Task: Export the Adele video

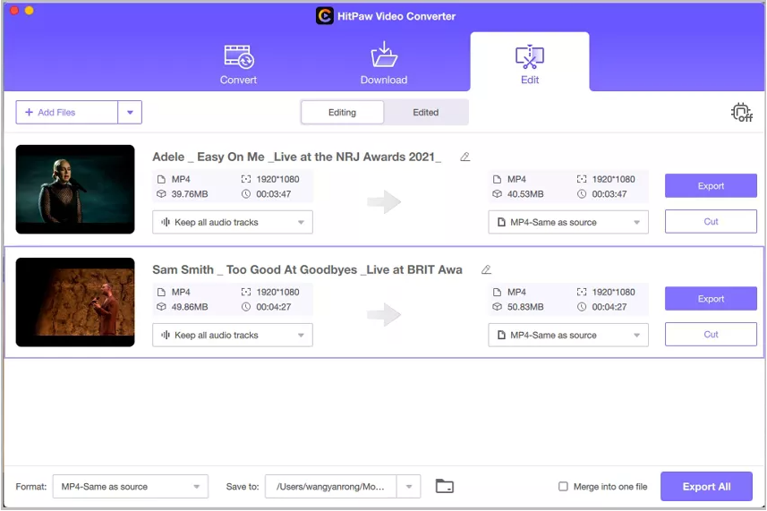Action: click(711, 186)
